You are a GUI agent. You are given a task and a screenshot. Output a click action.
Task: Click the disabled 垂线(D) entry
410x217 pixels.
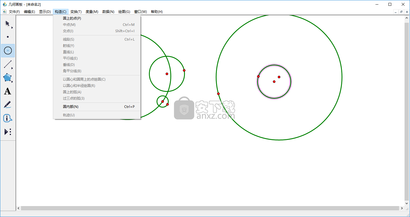pos(97,65)
